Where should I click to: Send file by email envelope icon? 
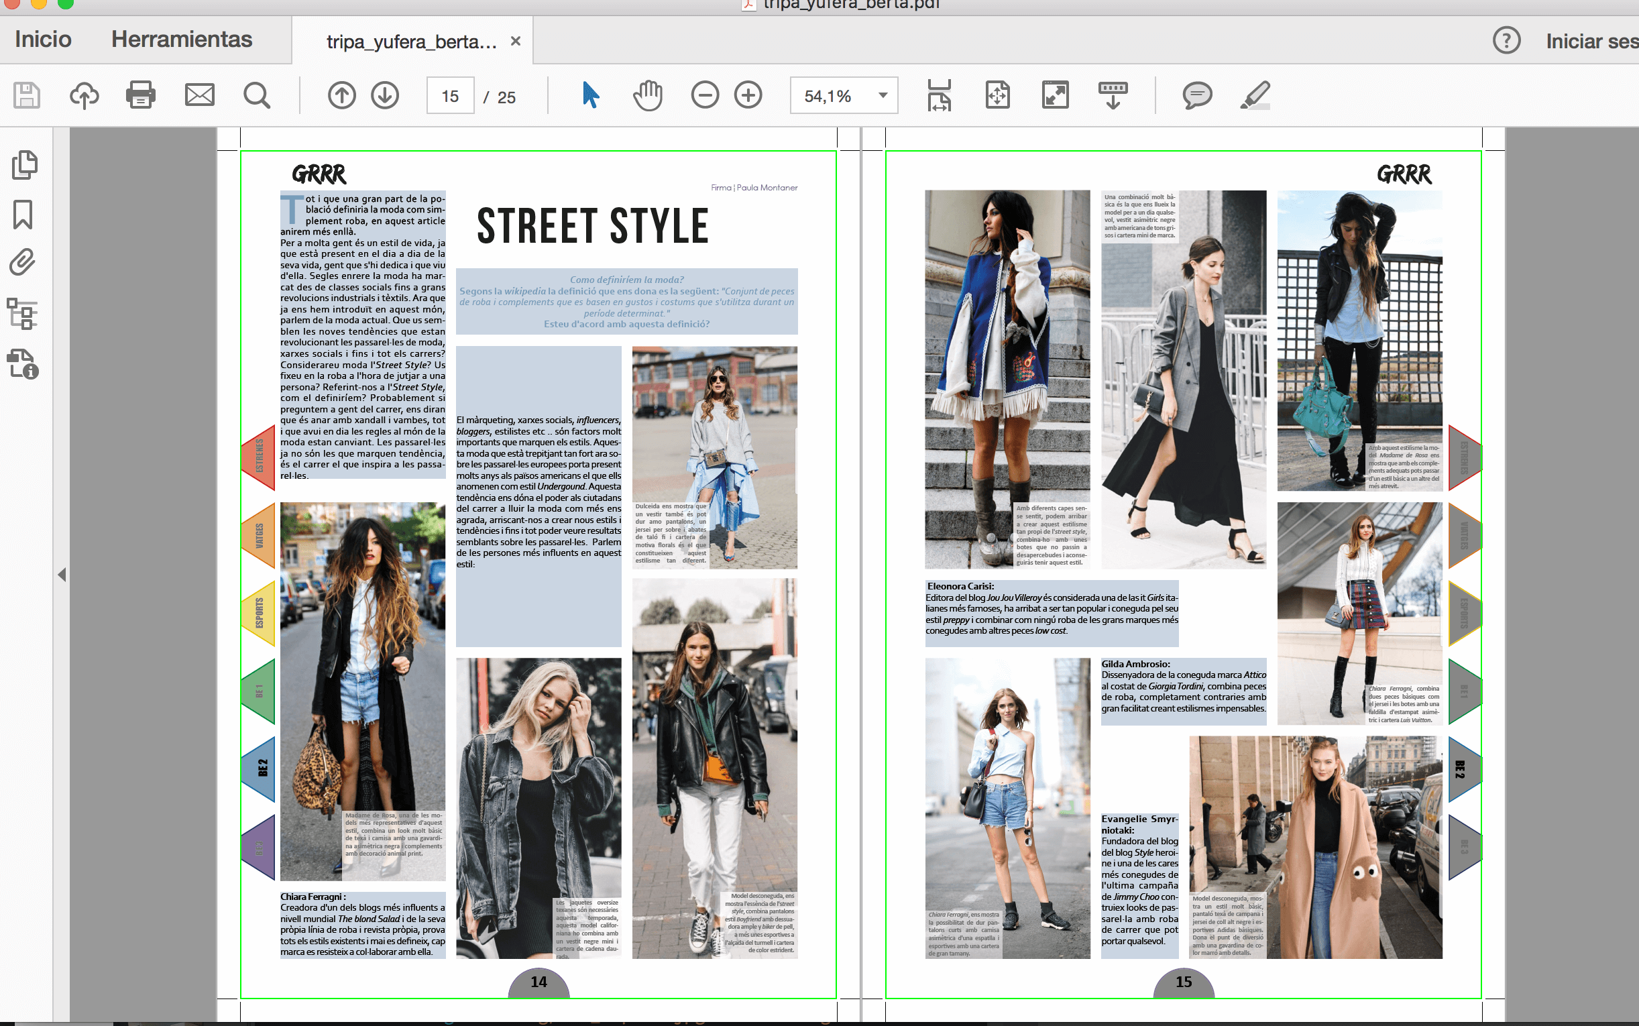pos(199,95)
